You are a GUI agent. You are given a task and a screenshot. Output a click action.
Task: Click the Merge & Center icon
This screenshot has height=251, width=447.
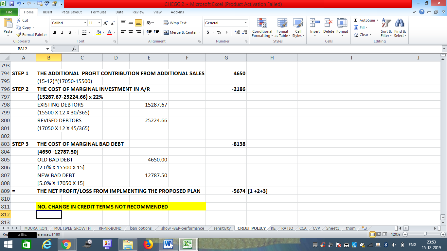point(166,32)
